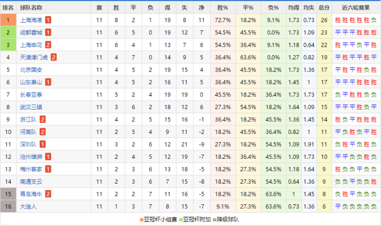Click the red badge beside 山东泰山
Screen dimensions: 381x226
click(48, 82)
